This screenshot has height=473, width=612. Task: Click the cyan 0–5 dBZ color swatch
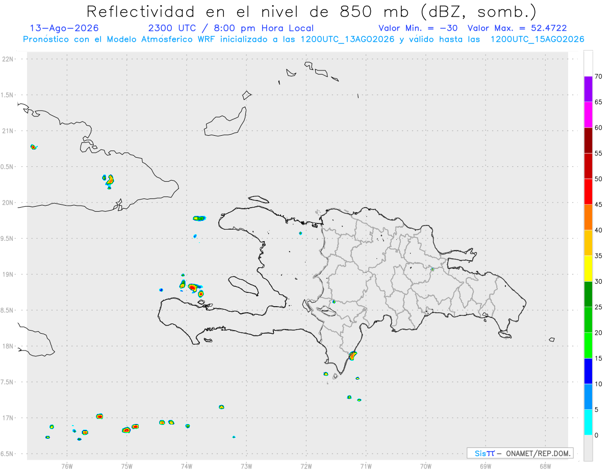coord(588,422)
